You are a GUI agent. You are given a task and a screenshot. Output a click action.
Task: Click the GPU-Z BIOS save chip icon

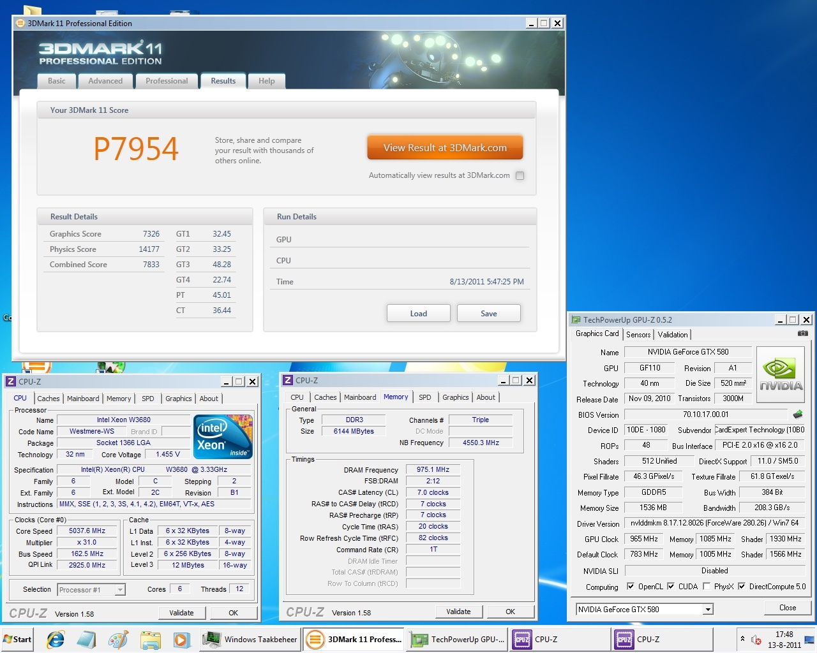click(x=798, y=415)
